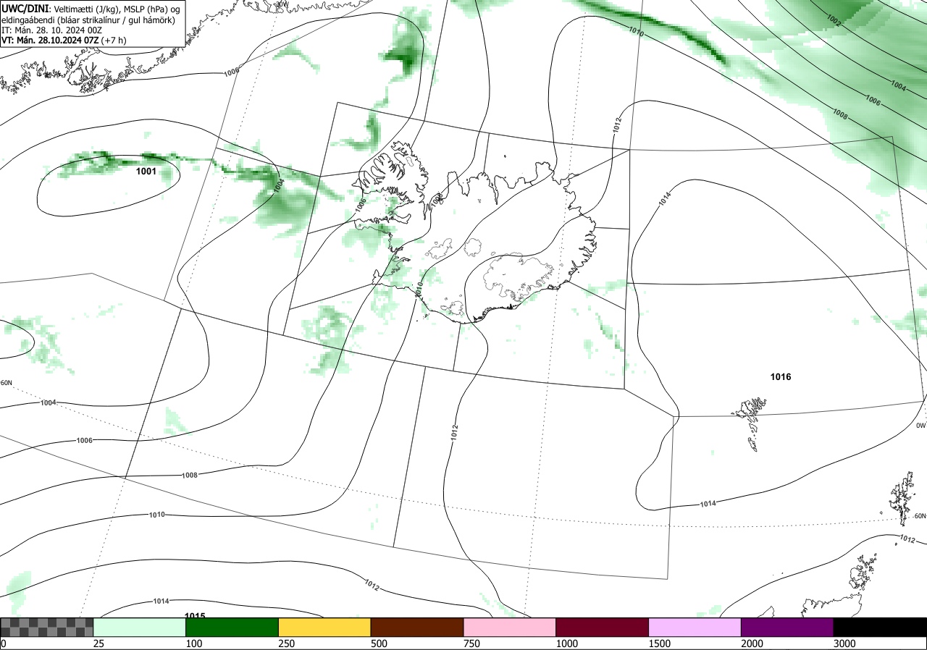Pick the dark green 100–250 legend swatch
The image size is (927, 650).
pyautogui.click(x=232, y=627)
